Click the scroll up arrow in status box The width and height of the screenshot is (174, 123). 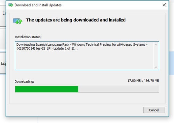pyautogui.click(x=156, y=45)
